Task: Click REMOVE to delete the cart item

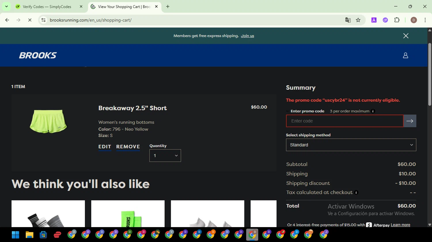Action: click(x=128, y=147)
